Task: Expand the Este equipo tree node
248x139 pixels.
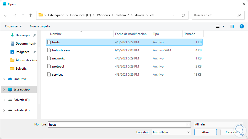Action: click(4, 89)
